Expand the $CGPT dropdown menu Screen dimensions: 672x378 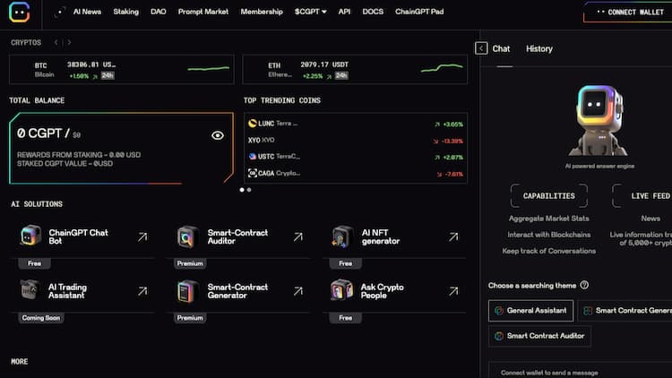pos(310,13)
